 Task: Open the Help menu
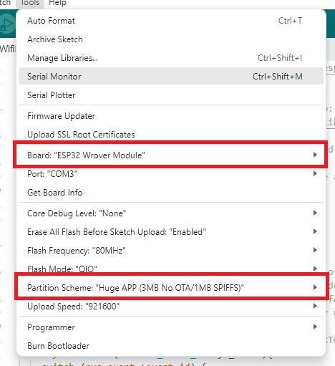tap(57, 3)
